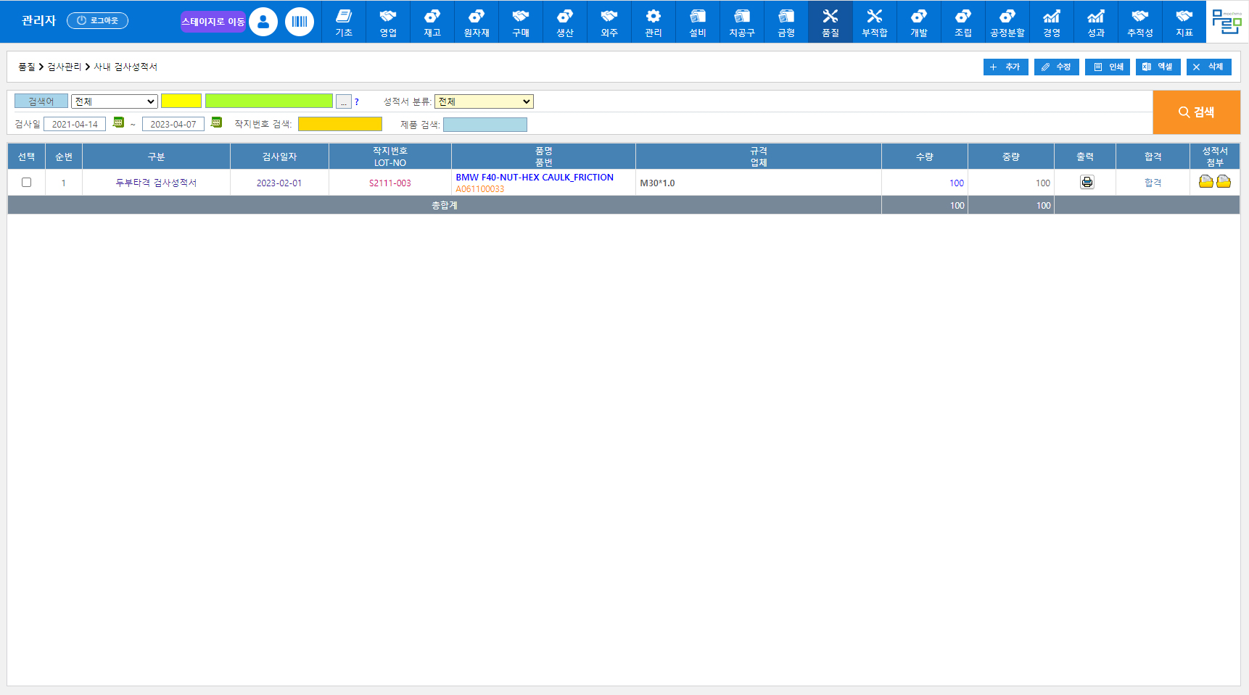
Task: Open the 생산 production menu
Action: pos(564,22)
